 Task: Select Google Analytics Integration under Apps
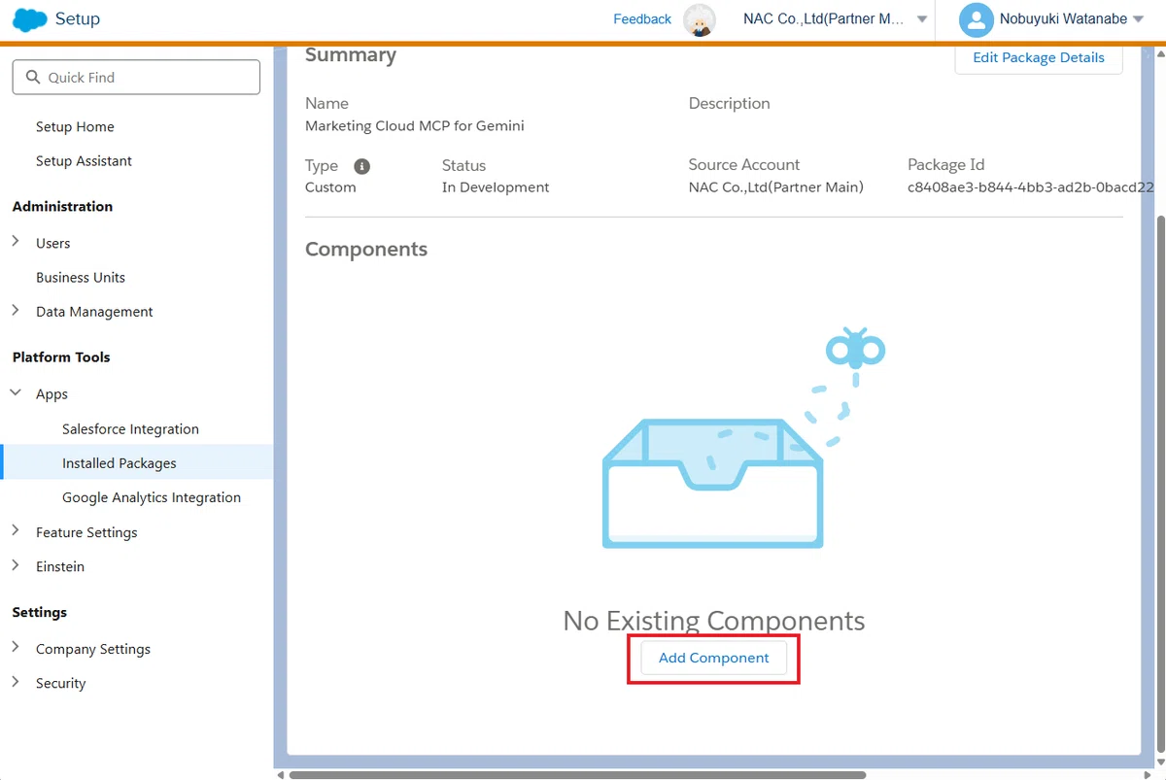pos(152,497)
